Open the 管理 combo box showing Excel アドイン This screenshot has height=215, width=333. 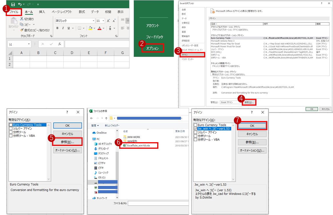point(231,102)
